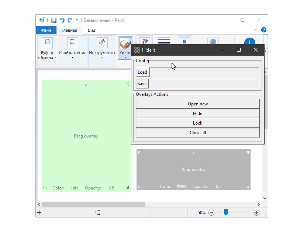300x237 pixels.
Task: Click the 0.7 opacity value field
Action: [218, 187]
